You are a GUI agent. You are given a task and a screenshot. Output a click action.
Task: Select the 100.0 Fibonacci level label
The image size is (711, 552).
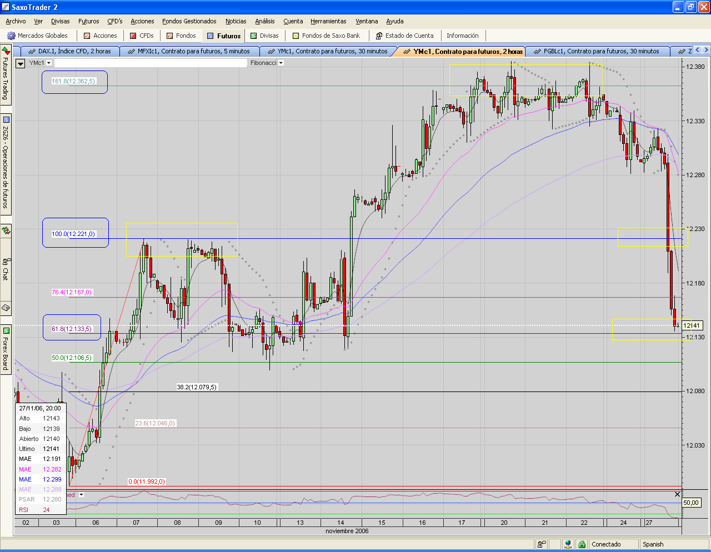(73, 234)
